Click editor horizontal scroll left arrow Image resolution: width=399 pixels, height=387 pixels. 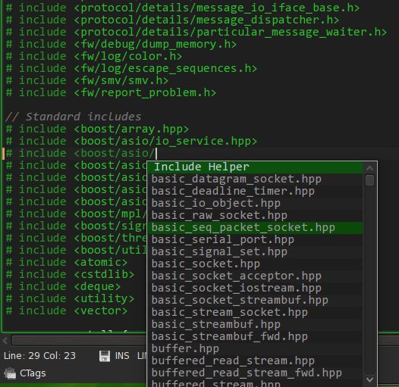point(5,341)
